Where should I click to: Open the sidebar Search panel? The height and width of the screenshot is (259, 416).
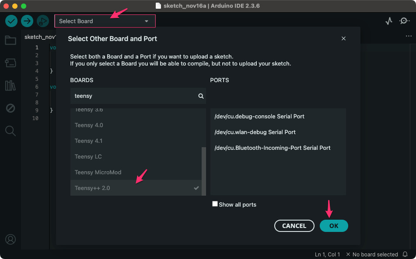click(x=10, y=130)
